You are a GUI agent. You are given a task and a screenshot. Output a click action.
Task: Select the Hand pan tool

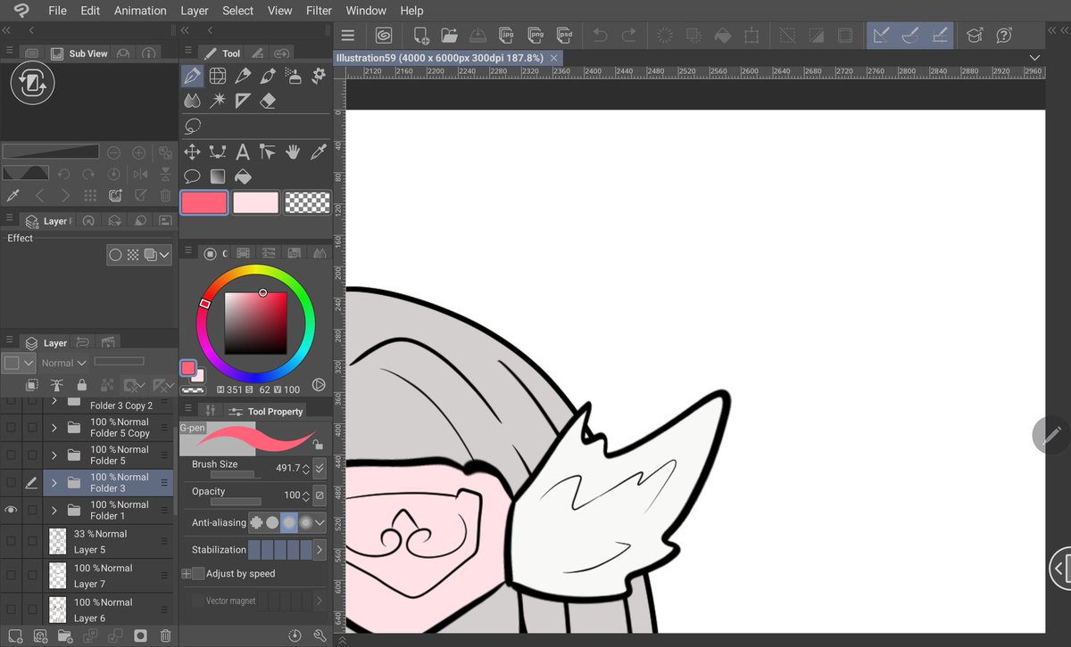coord(293,152)
